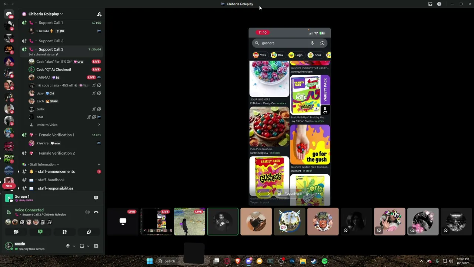Open LIVE monitor-icon stream tile

[123, 221]
